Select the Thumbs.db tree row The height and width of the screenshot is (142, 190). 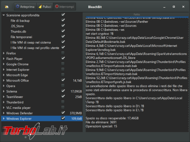42,31
